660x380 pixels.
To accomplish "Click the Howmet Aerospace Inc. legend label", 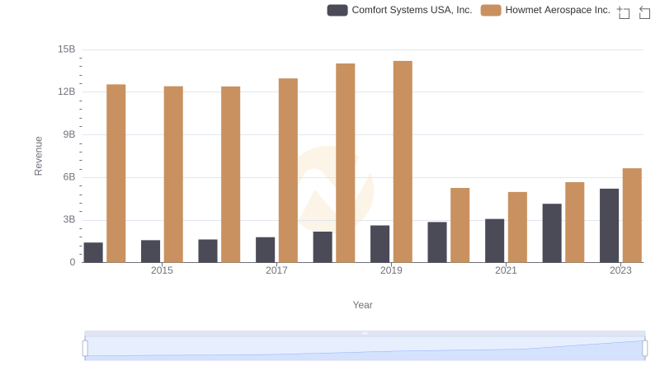I will (x=558, y=10).
